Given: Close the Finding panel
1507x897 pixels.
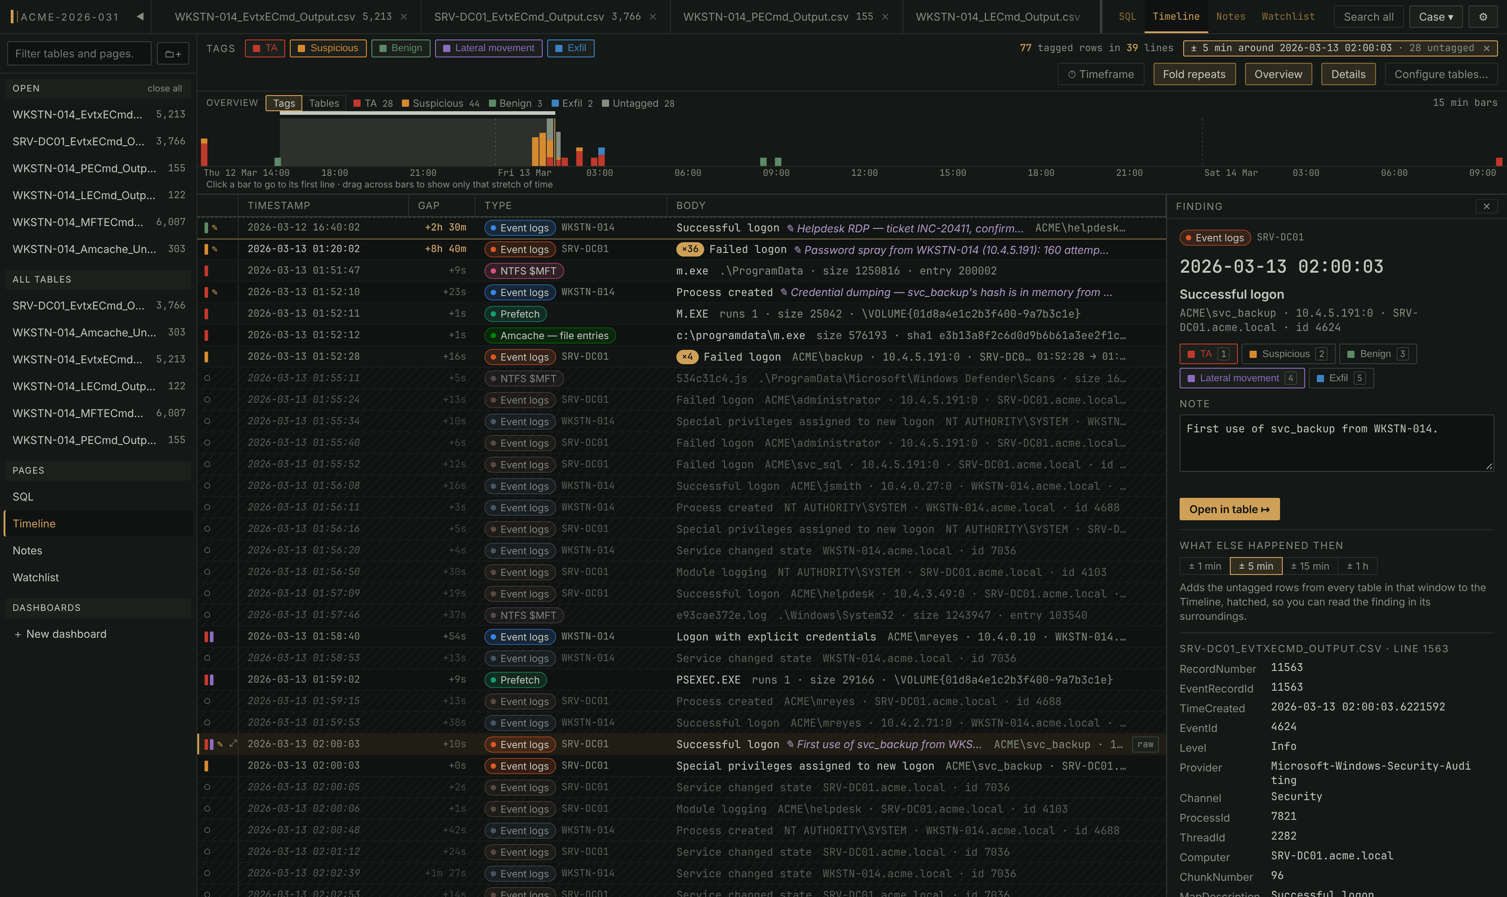Looking at the screenshot, I should click(x=1486, y=206).
